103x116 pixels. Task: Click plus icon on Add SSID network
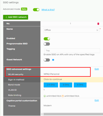[x=6, y=17]
